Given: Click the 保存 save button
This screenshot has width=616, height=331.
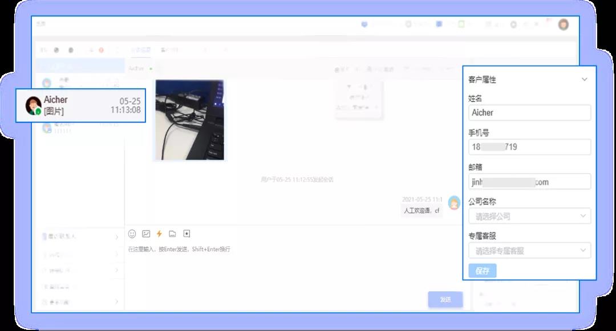Looking at the screenshot, I should (483, 271).
